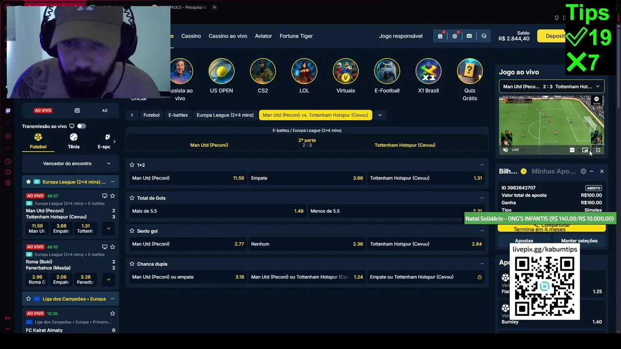
Task: Open the E-Football category icon
Action: [387, 71]
